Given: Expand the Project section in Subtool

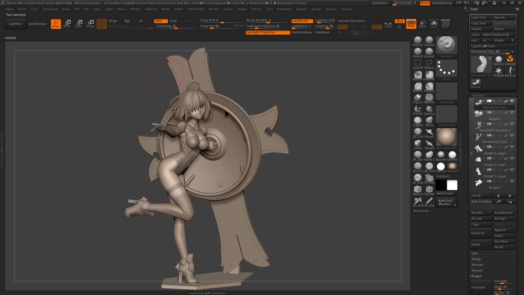Looking at the screenshot, I should coord(476,276).
